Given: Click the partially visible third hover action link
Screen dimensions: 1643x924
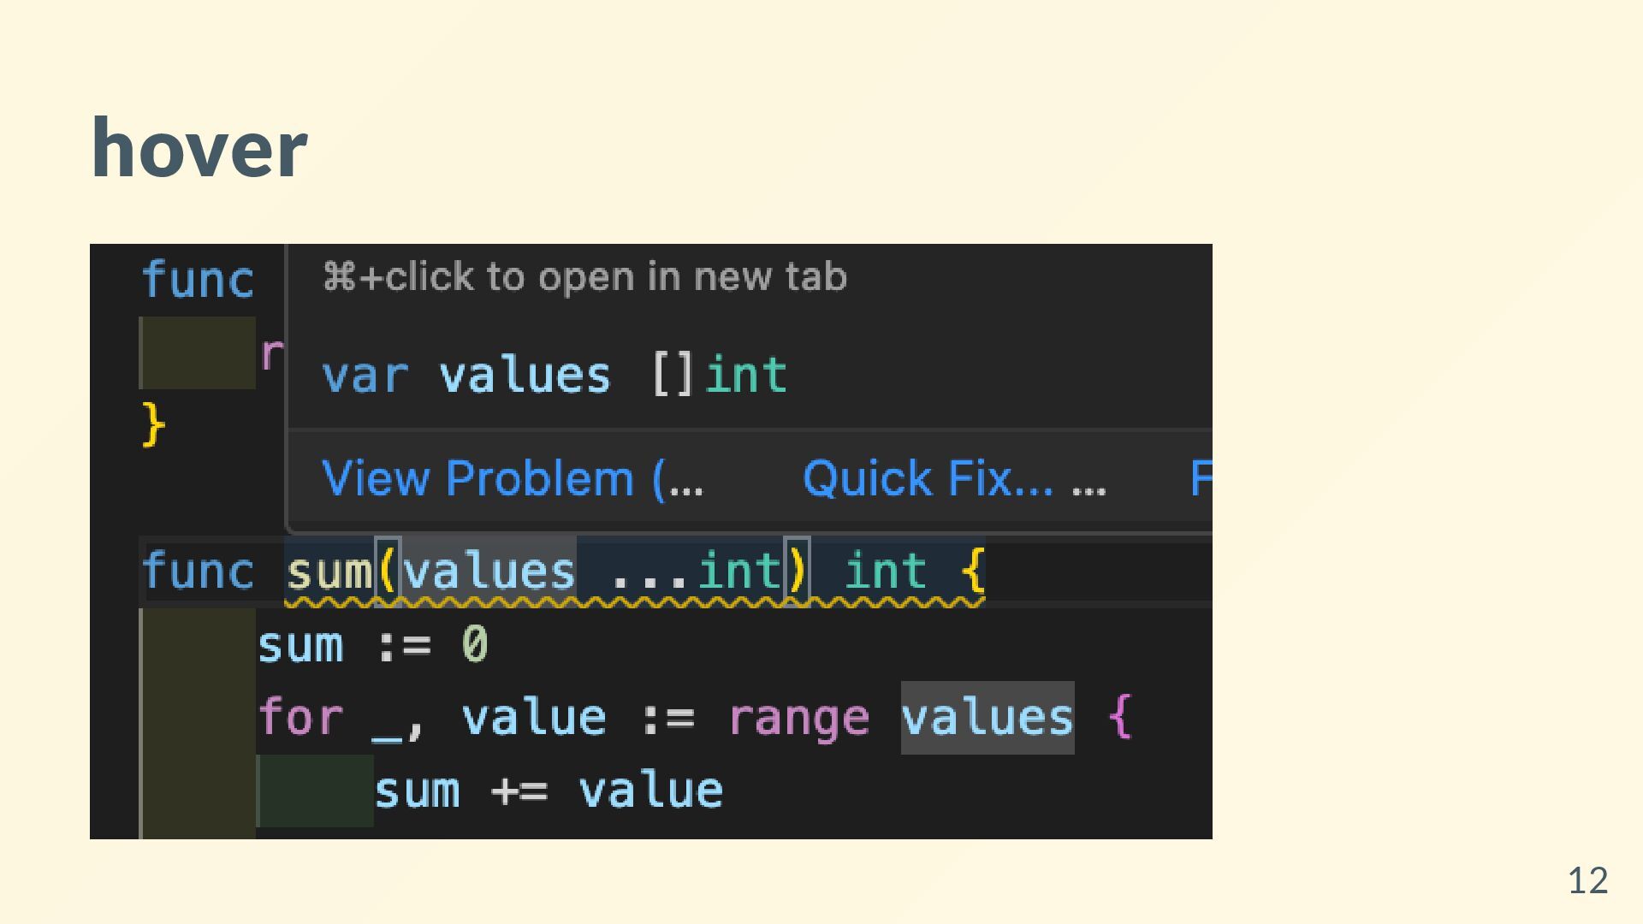Looking at the screenshot, I should 1201,478.
